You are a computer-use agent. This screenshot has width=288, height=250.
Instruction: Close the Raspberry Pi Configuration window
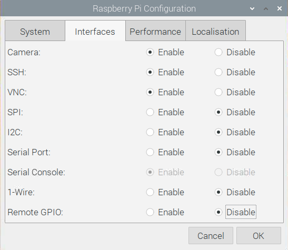click(x=280, y=8)
